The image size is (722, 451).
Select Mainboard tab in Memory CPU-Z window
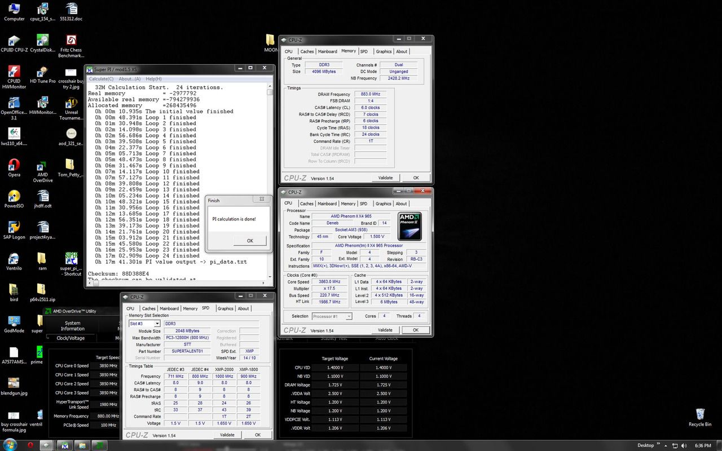pos(327,51)
